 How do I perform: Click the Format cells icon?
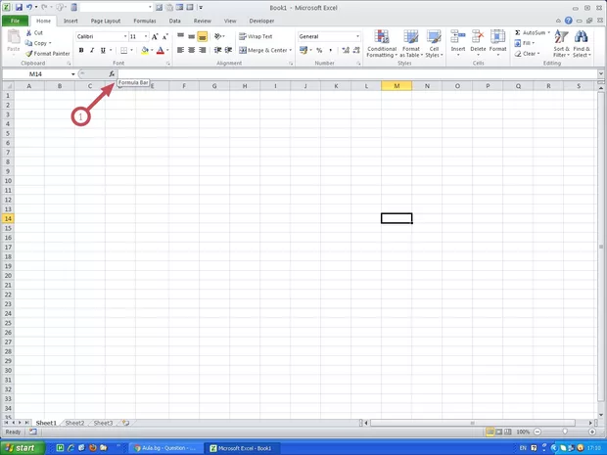[497, 37]
